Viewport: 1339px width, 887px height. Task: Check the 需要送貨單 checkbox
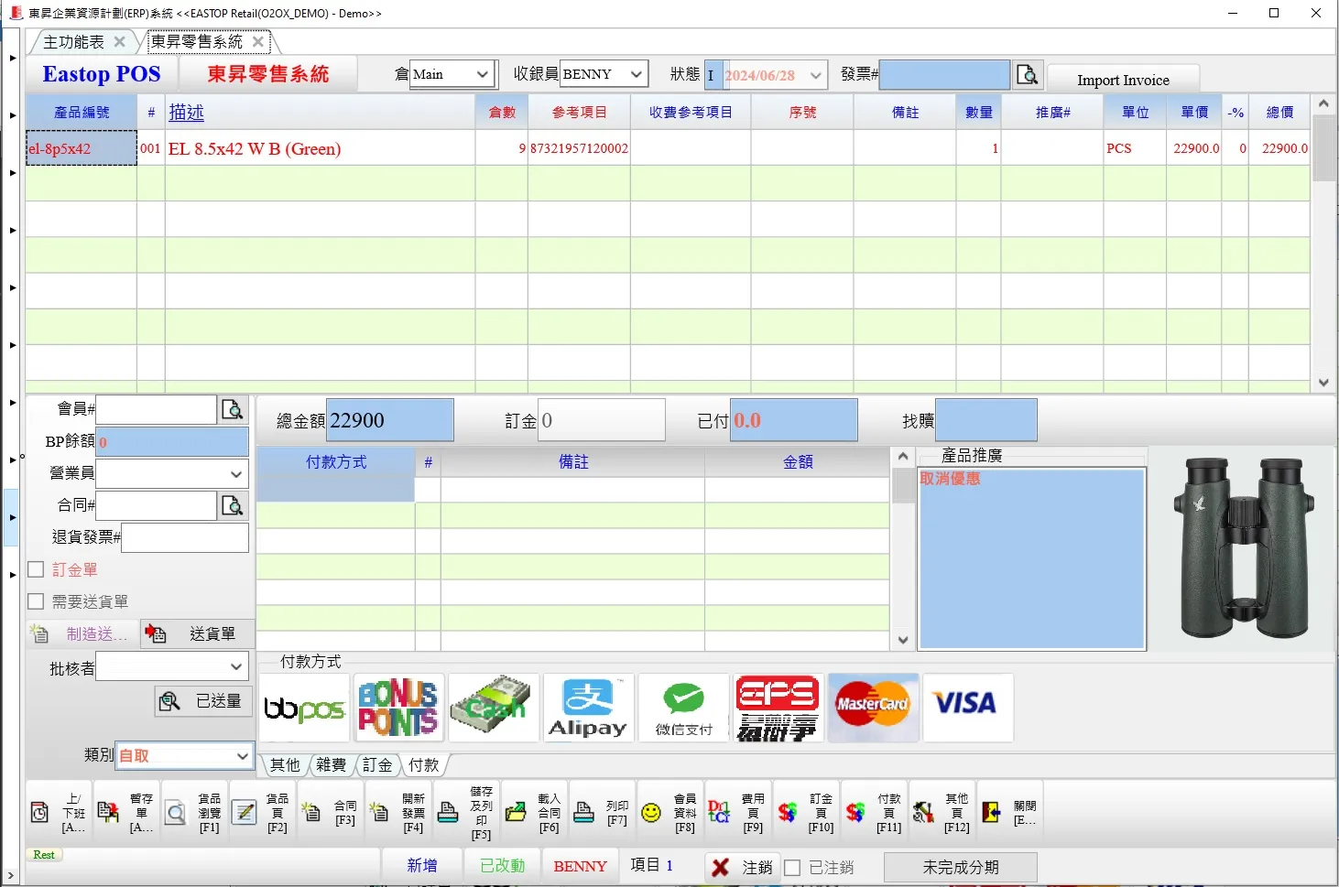37,601
